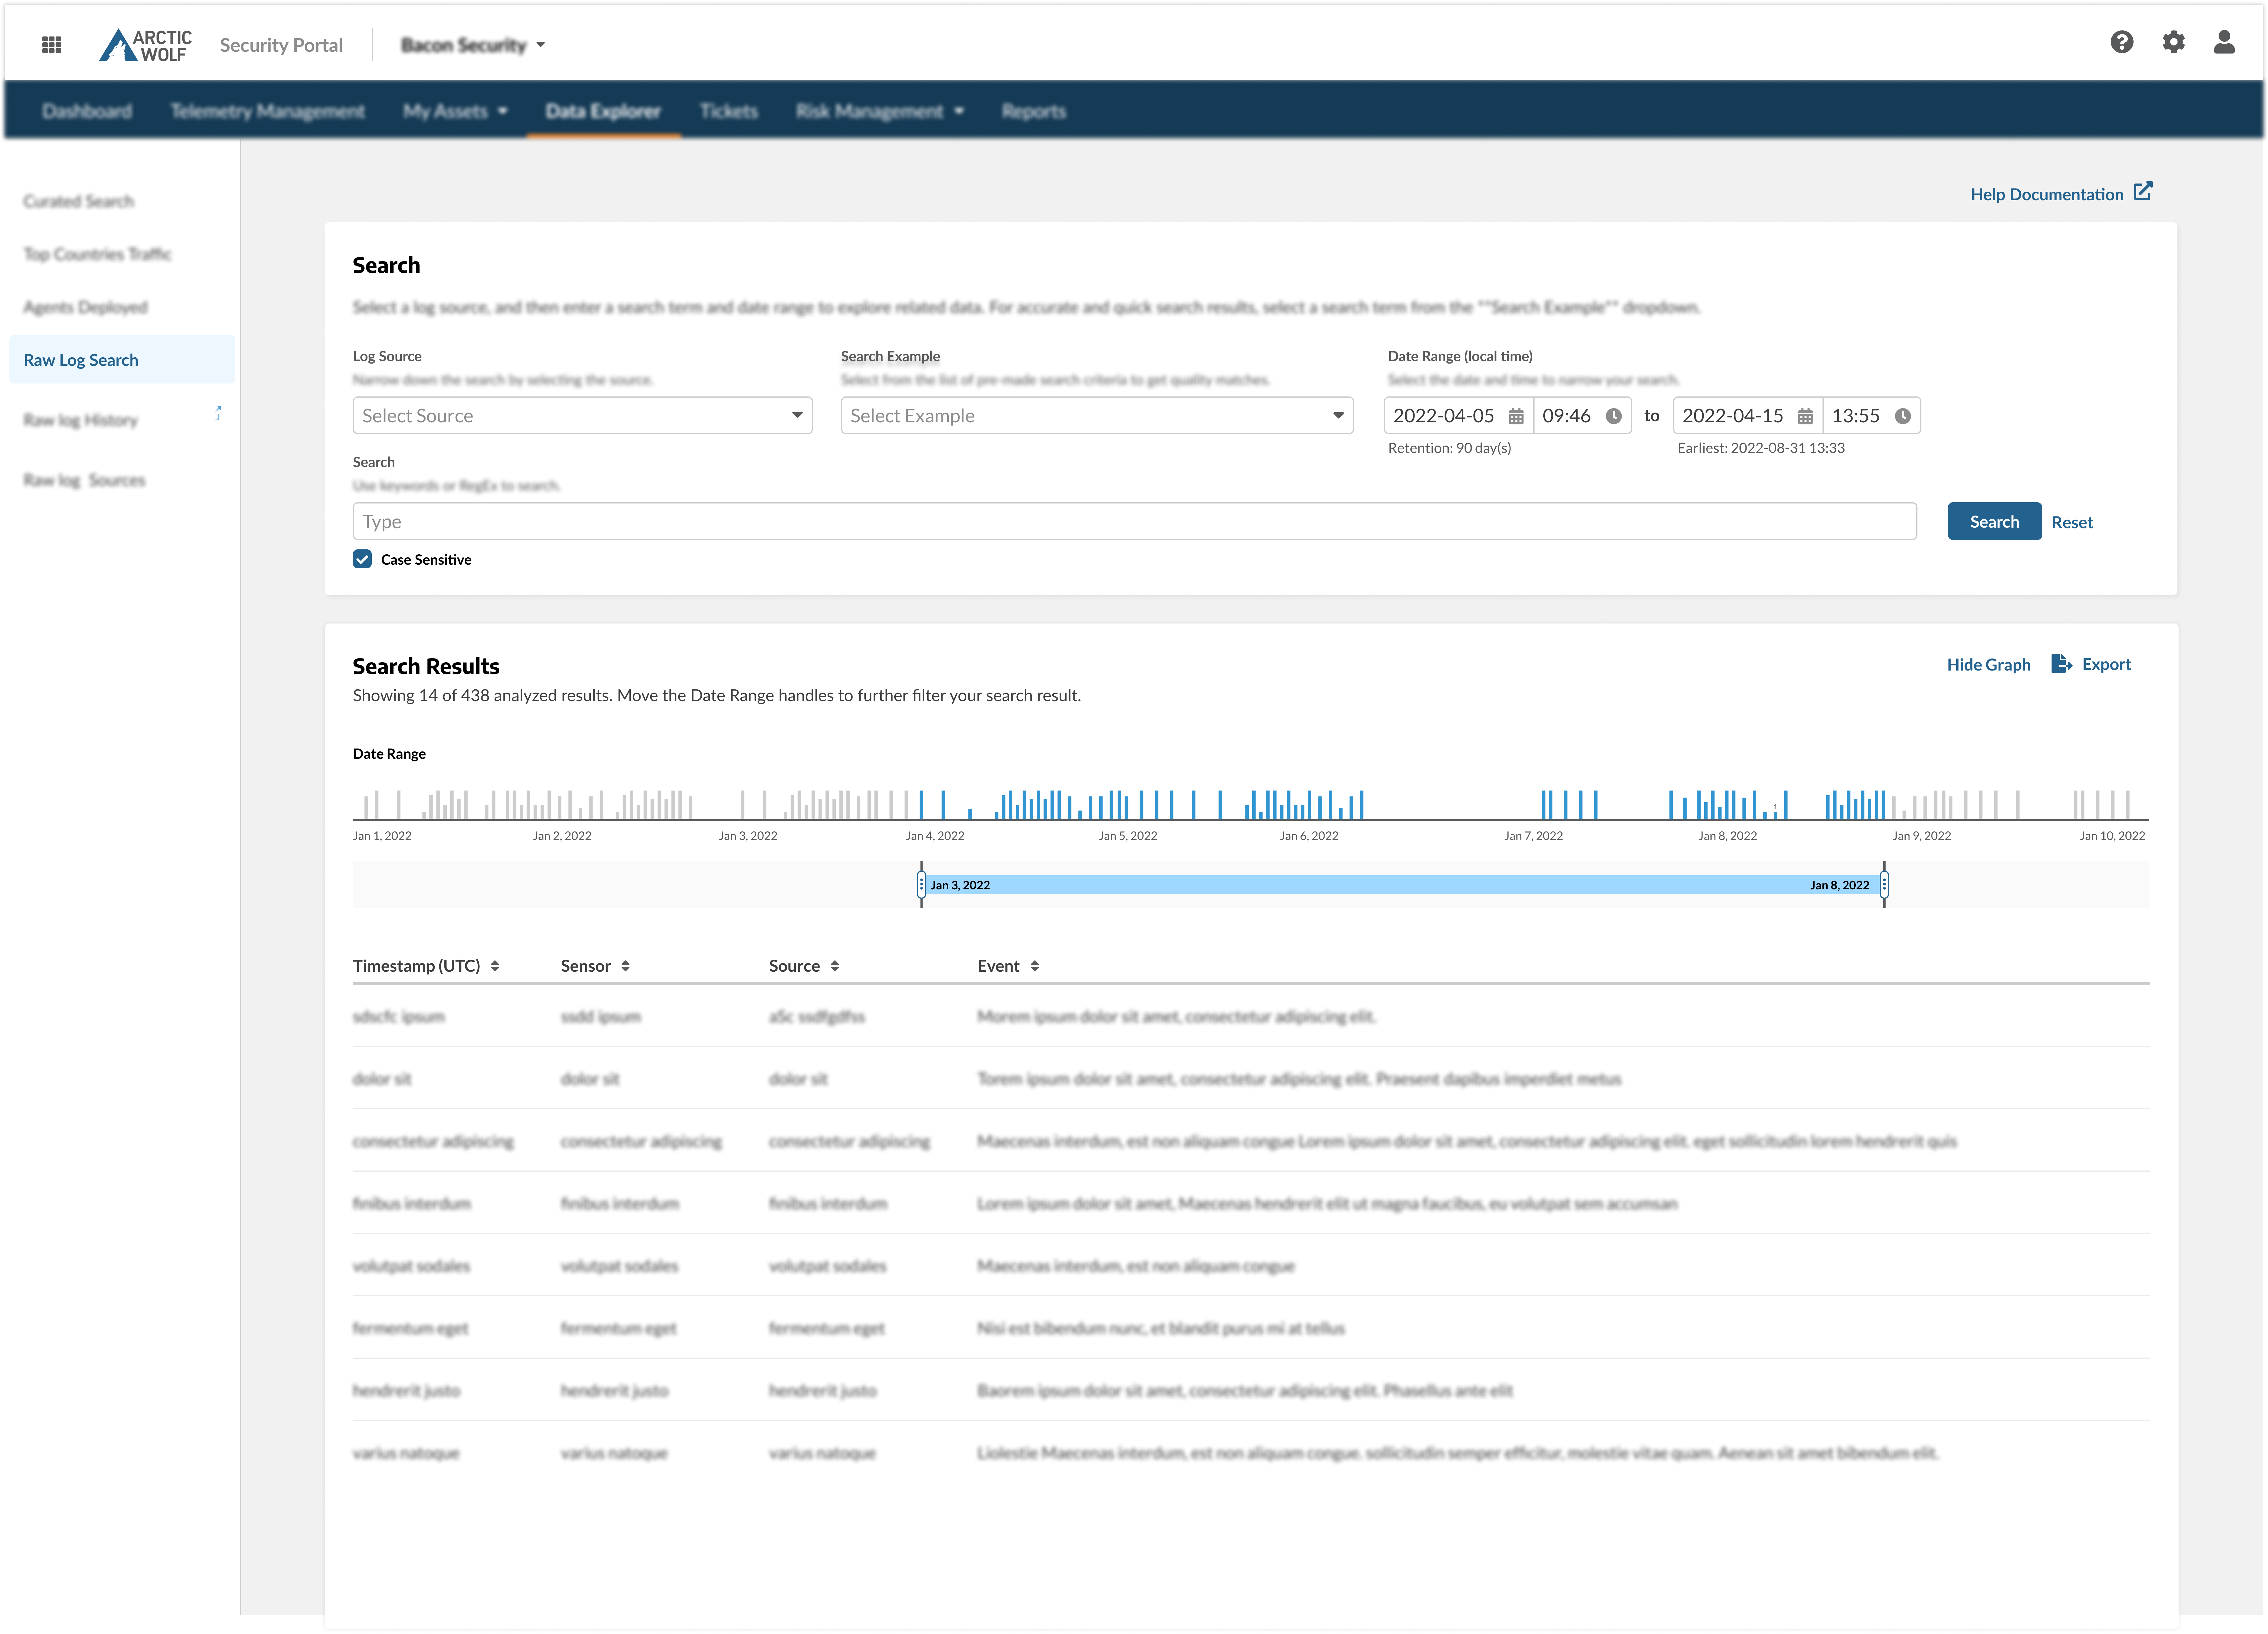Click the result row 'fermentum eget'
Screen dimensions: 2268x1634
pos(1251,1328)
